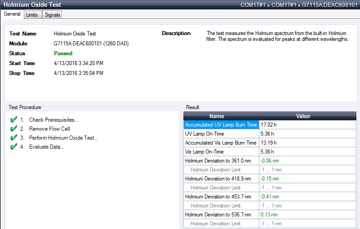Select the Evaluate Data step
The image size is (360, 229).
click(x=46, y=147)
